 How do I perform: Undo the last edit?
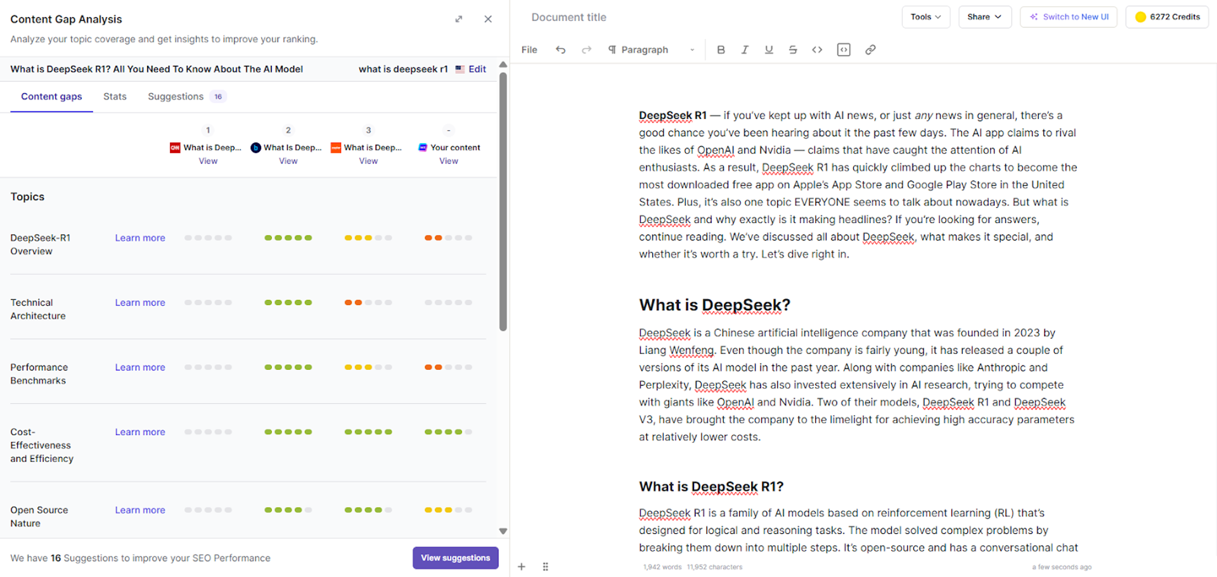560,49
